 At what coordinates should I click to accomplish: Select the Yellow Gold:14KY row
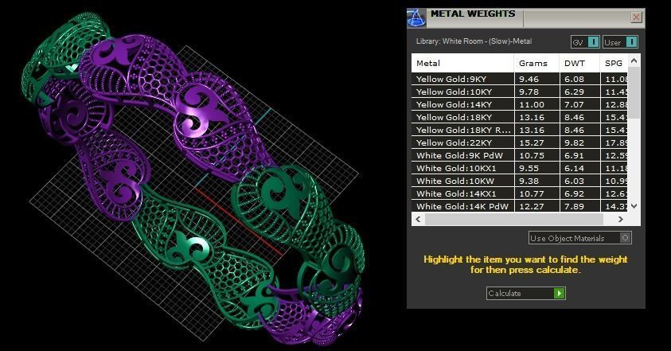(520, 104)
